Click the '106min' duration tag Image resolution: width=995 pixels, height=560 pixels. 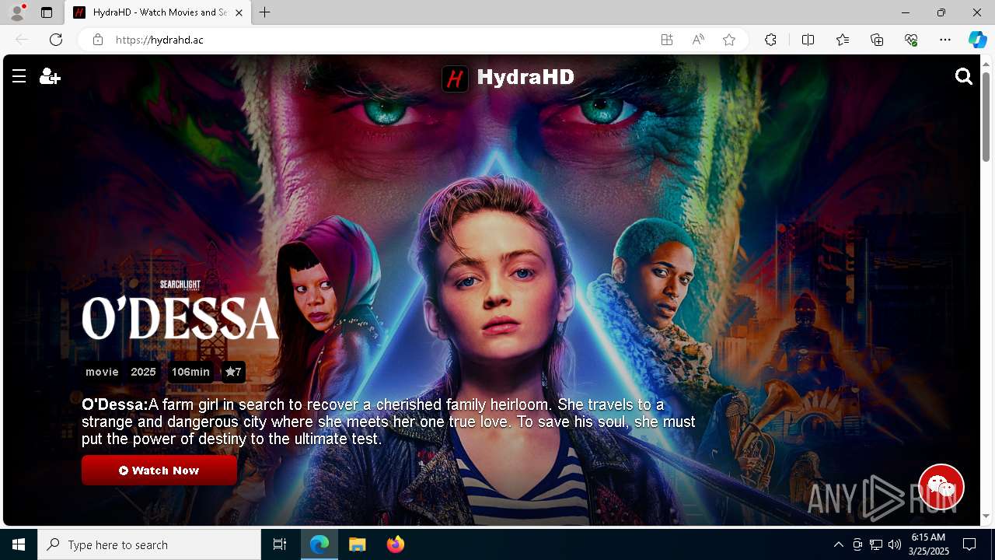pyautogui.click(x=190, y=372)
